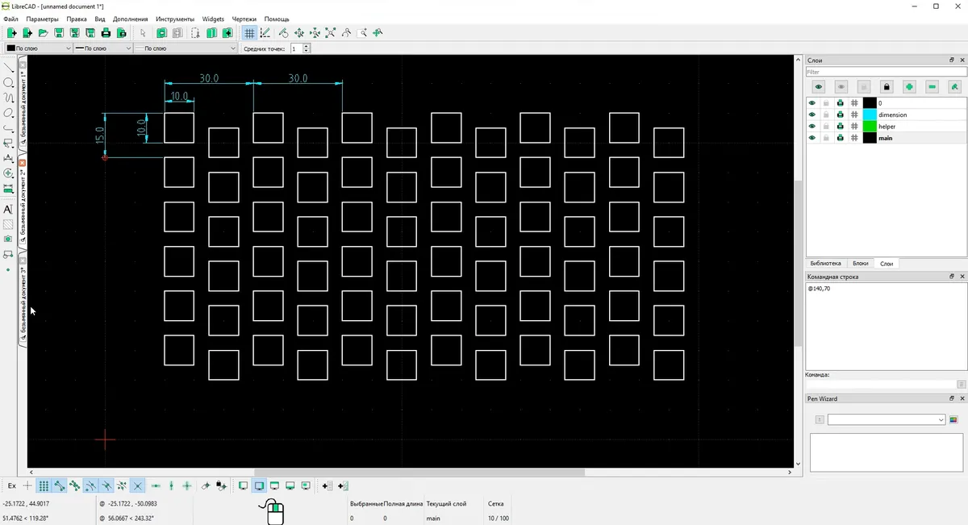Open the Pen Wizard combo box
Screen dimensions: 968x525
(886, 419)
